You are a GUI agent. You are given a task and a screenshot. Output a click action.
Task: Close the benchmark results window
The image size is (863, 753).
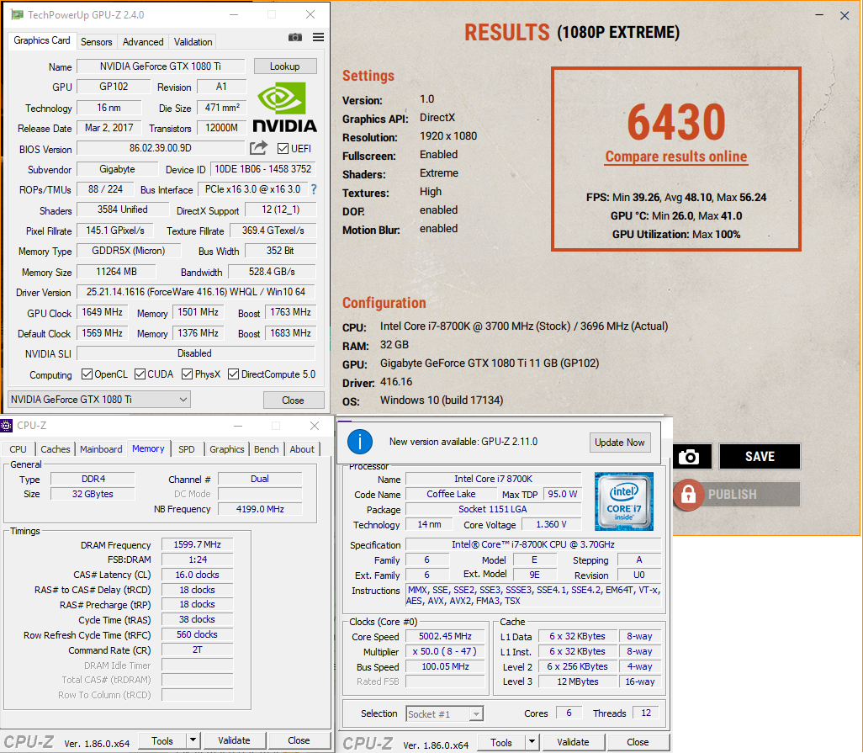pyautogui.click(x=844, y=15)
